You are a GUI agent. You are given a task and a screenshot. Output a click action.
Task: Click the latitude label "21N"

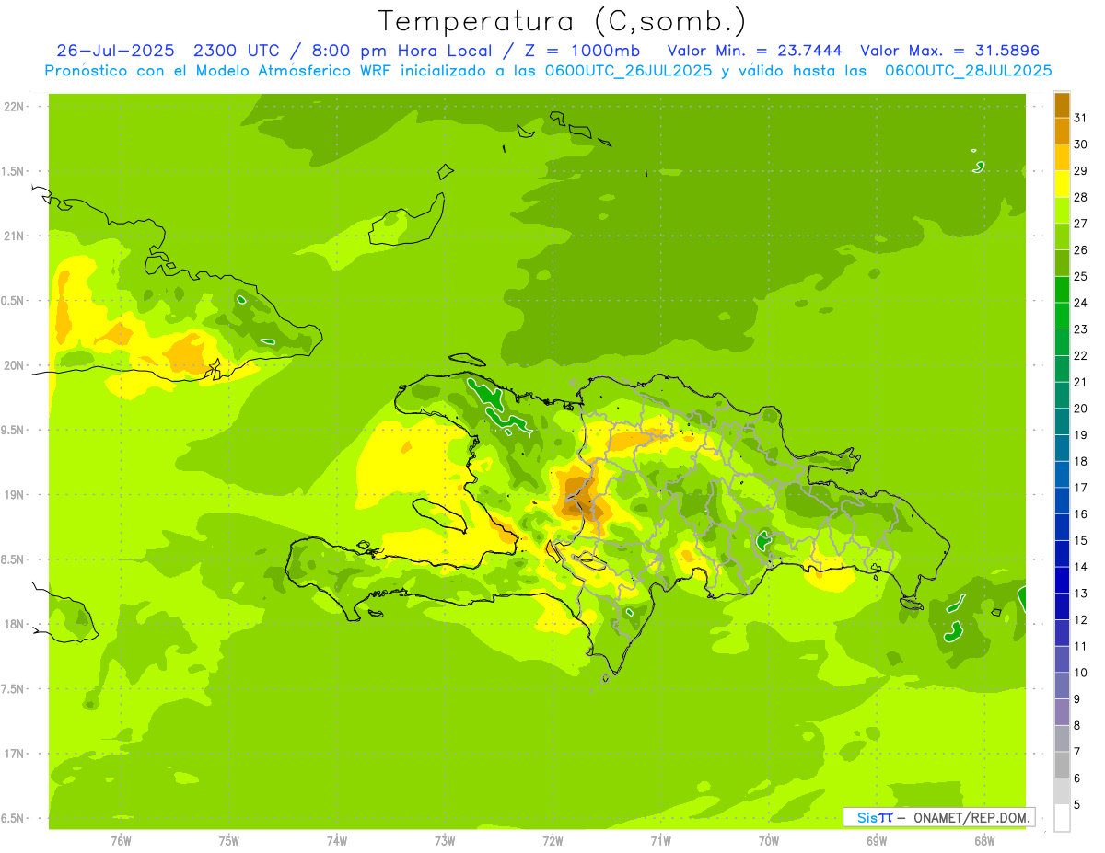[x=16, y=236]
